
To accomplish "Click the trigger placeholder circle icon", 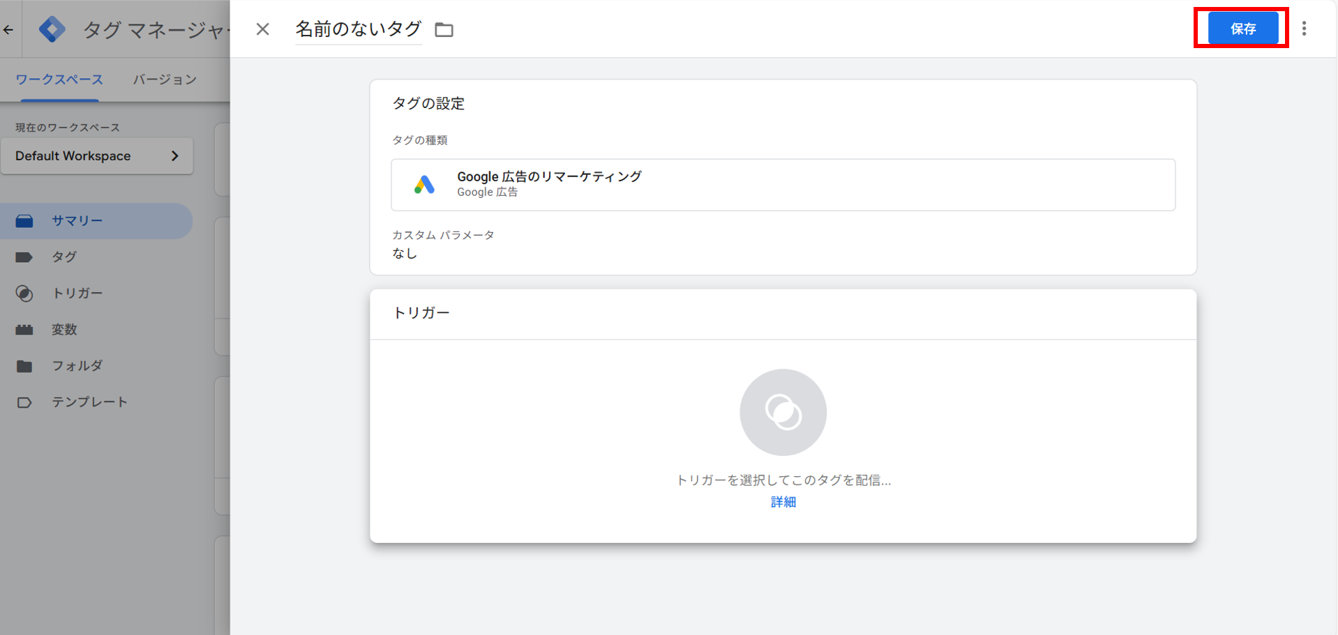I will [783, 412].
